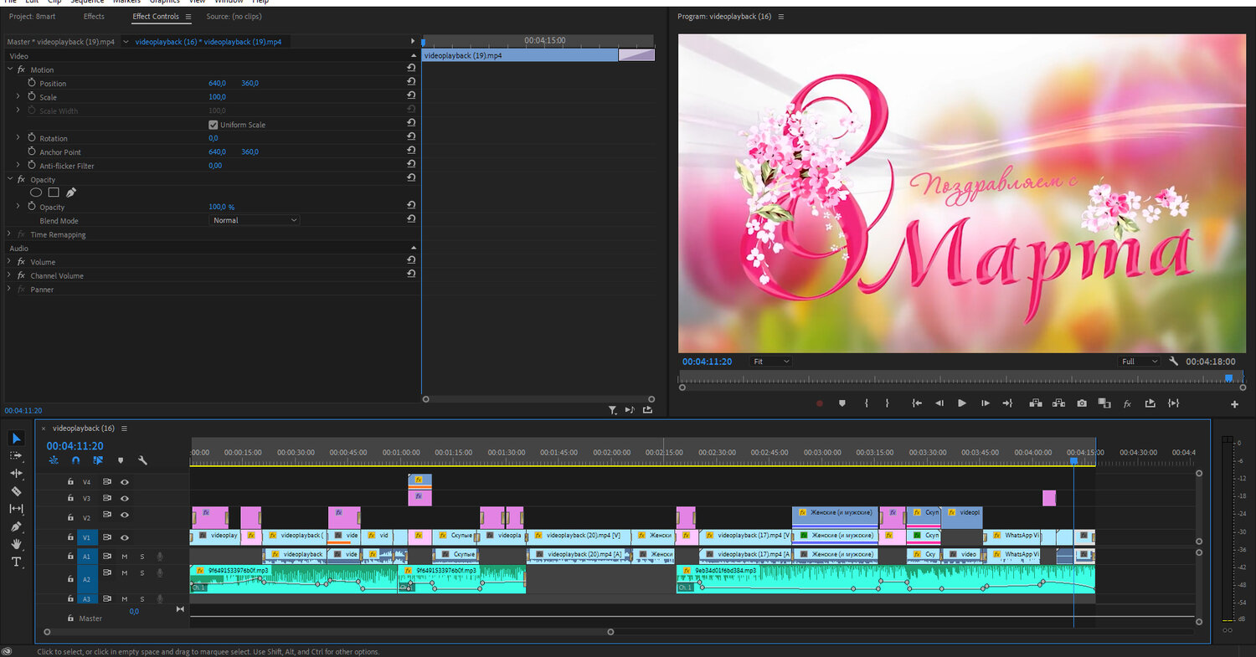
Task: Switch to Source: (no clips) tab
Action: tap(232, 17)
